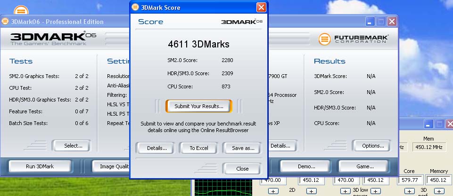Click the Tests heading

pyautogui.click(x=21, y=61)
